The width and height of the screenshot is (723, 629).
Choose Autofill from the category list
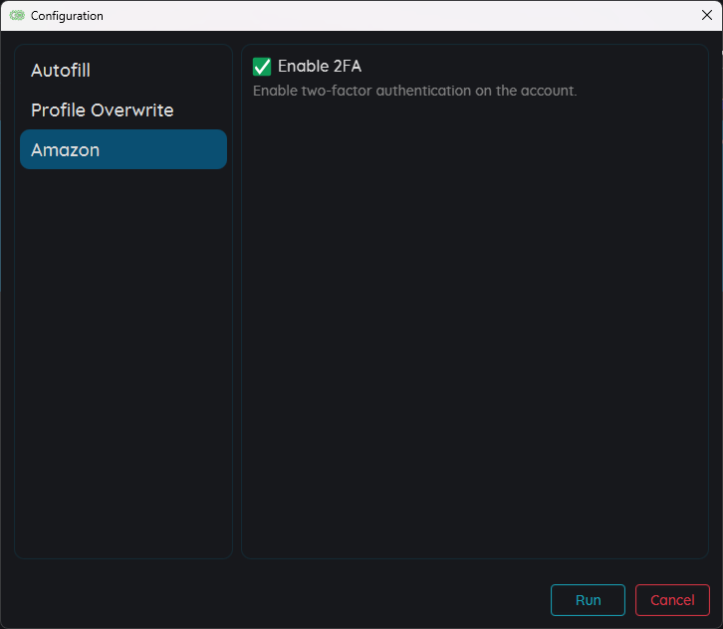pyautogui.click(x=61, y=71)
